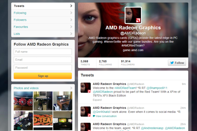Open the Following sidebar item
197x131 pixels.
(x=43, y=13)
